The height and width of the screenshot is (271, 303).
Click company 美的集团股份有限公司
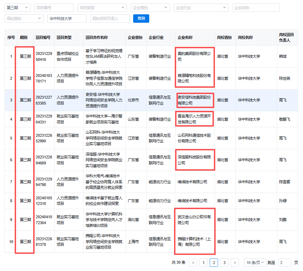(194, 56)
